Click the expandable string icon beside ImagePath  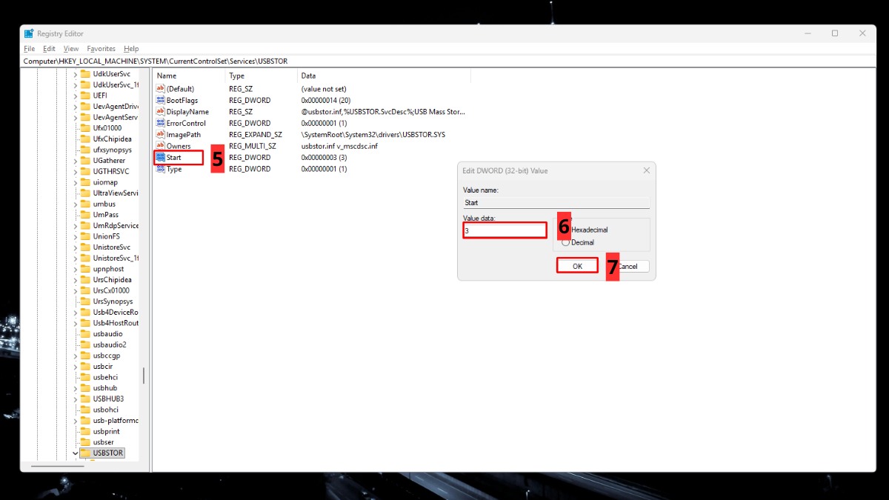click(159, 134)
